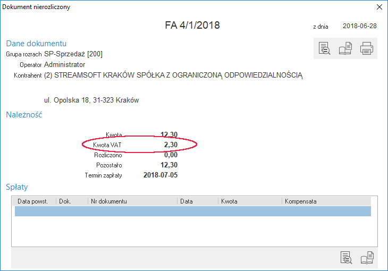
Task: Click the Operator label
Action: coord(31,65)
